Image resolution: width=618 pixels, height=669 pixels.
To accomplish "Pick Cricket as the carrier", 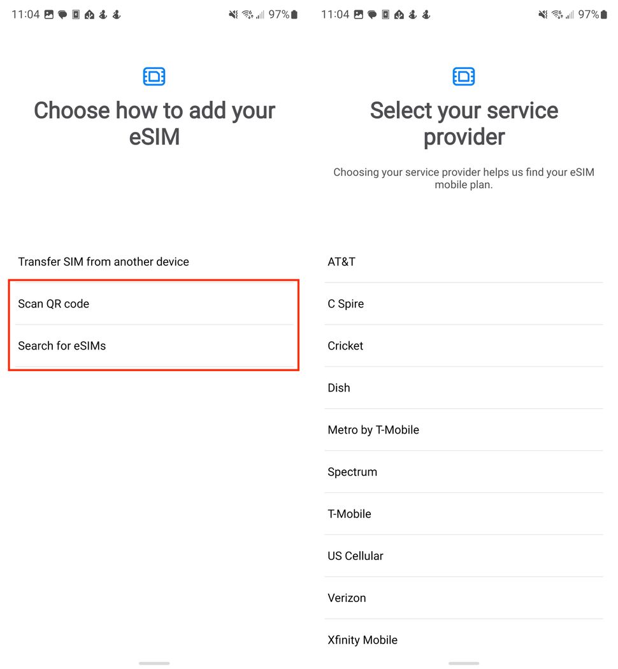I will pos(345,346).
